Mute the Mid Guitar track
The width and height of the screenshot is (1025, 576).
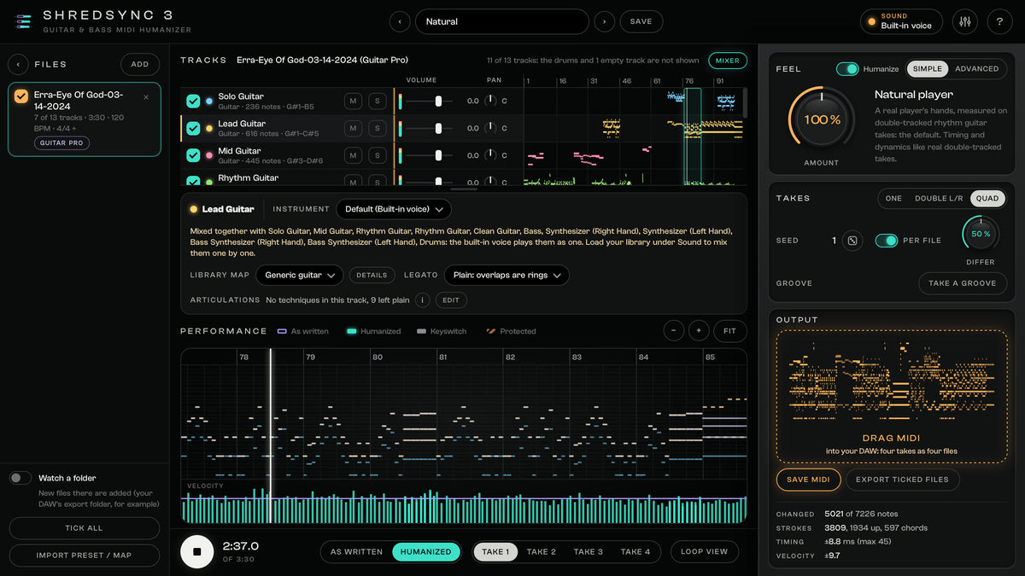click(353, 155)
